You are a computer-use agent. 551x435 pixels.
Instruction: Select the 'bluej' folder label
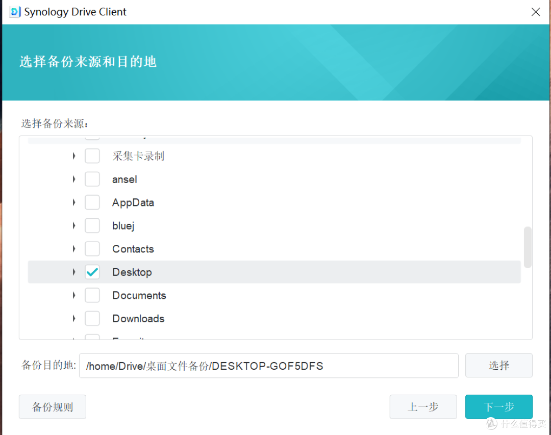coord(123,226)
